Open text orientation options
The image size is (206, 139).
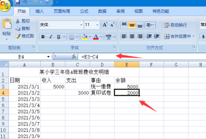click(150, 25)
